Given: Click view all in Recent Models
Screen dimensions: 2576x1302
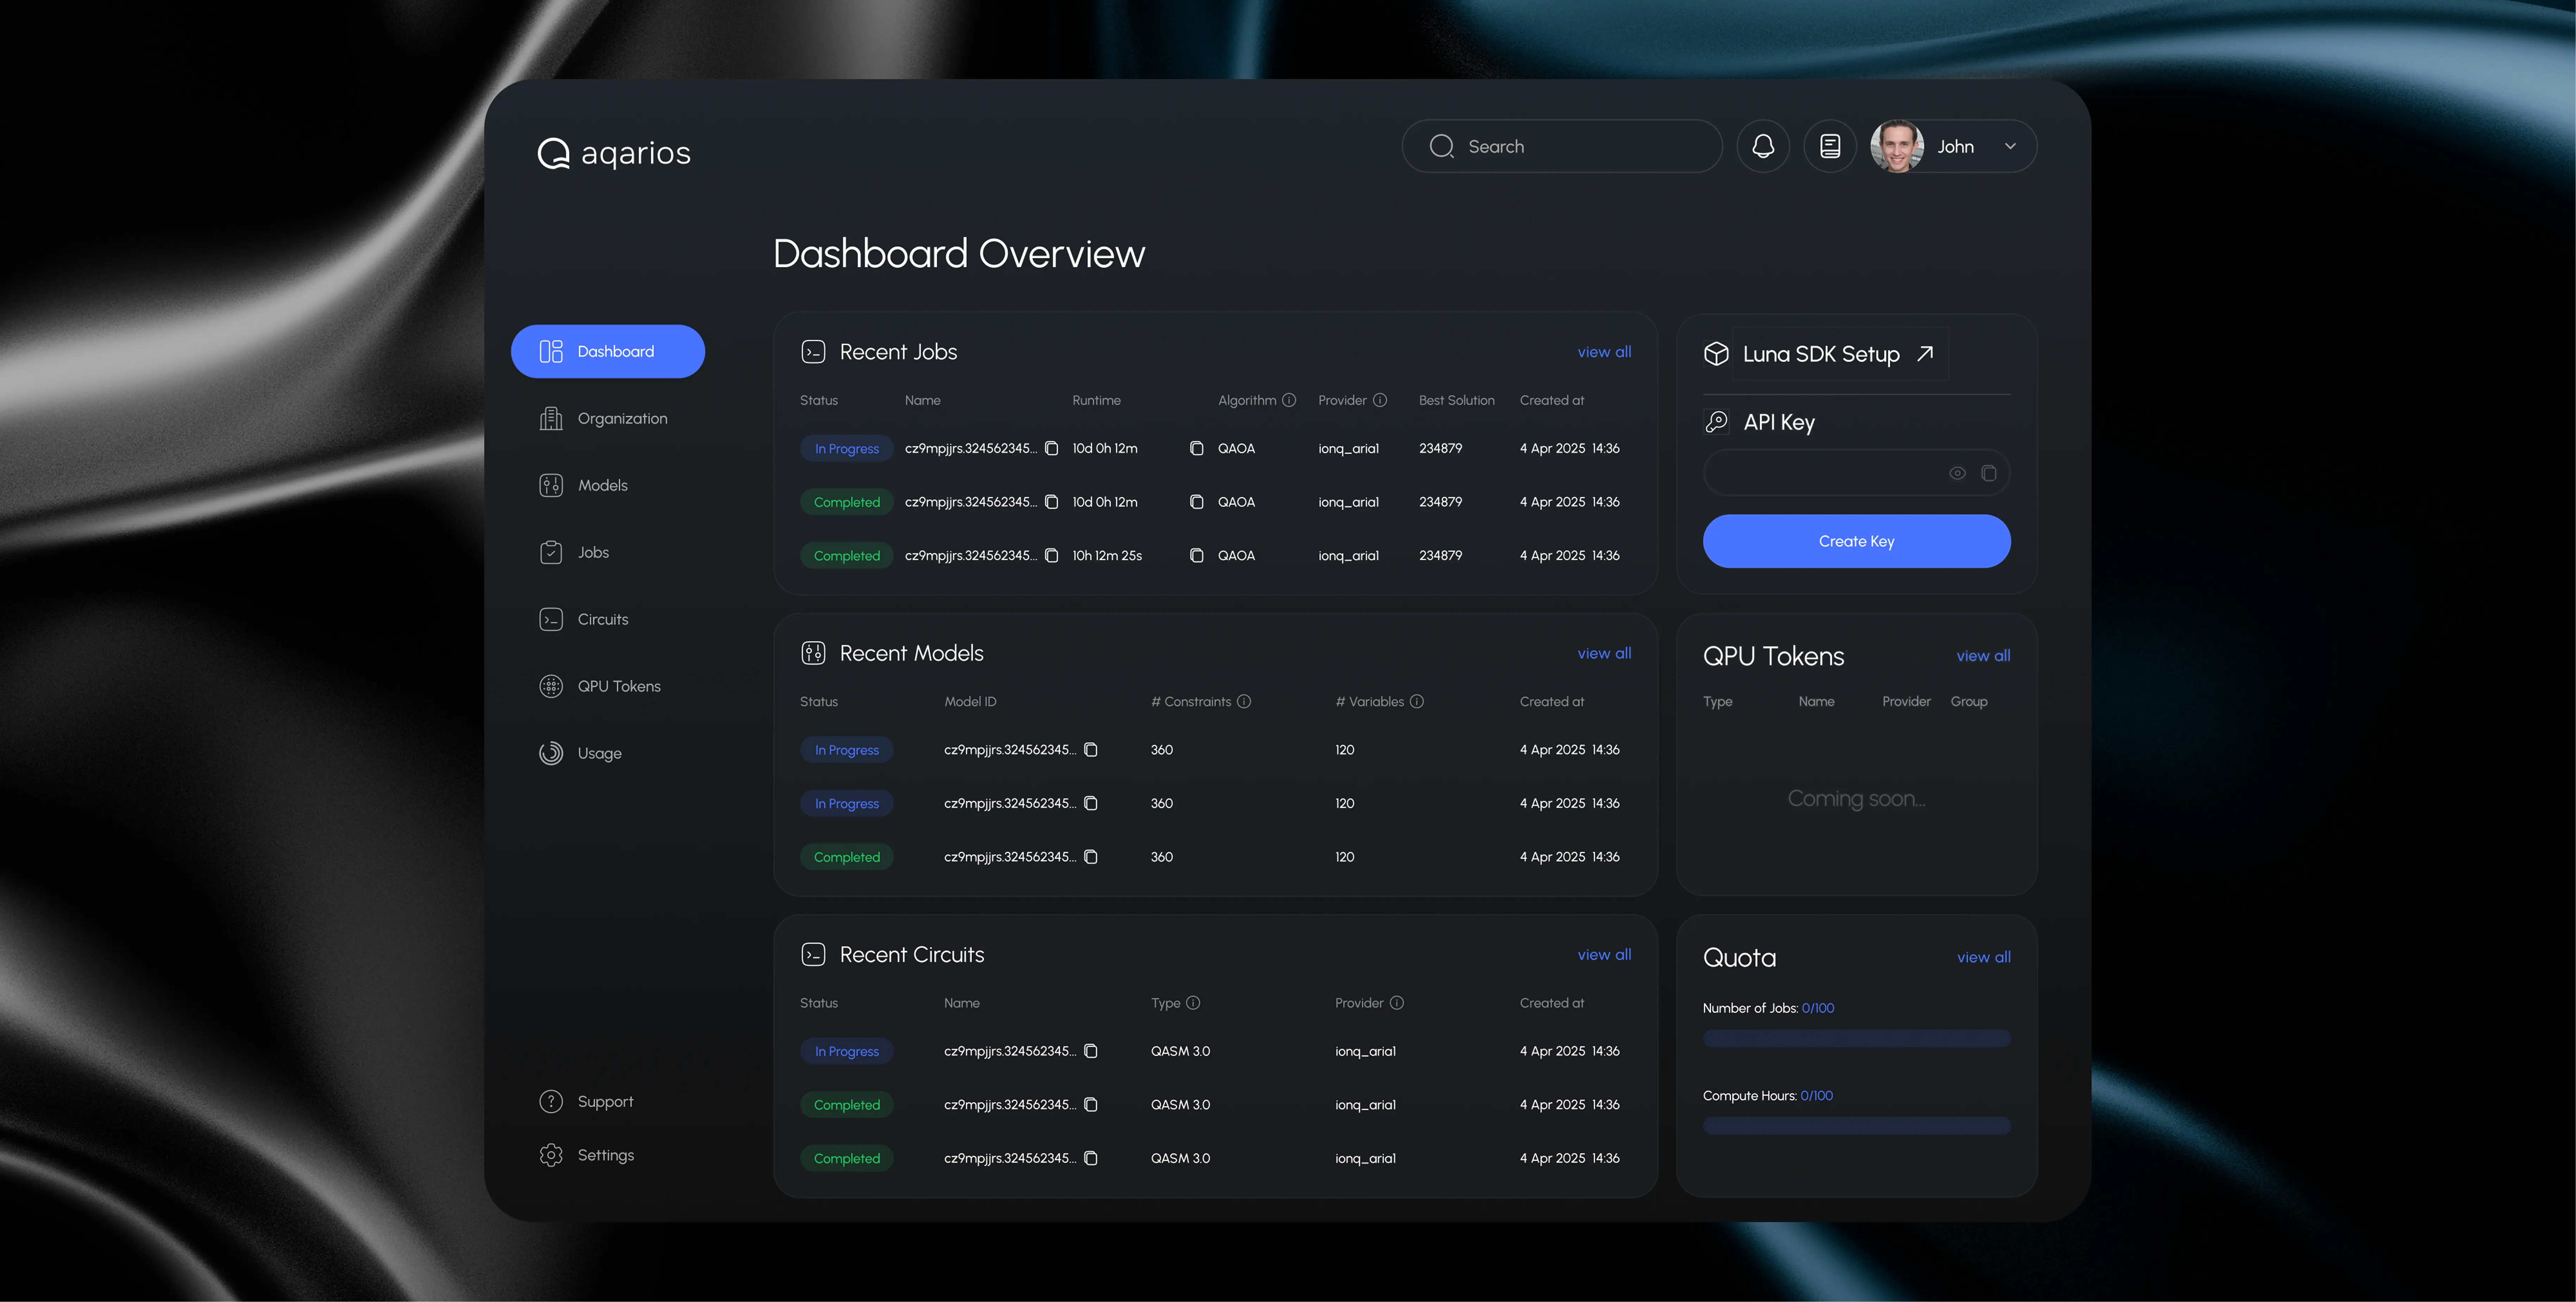Looking at the screenshot, I should [1604, 653].
